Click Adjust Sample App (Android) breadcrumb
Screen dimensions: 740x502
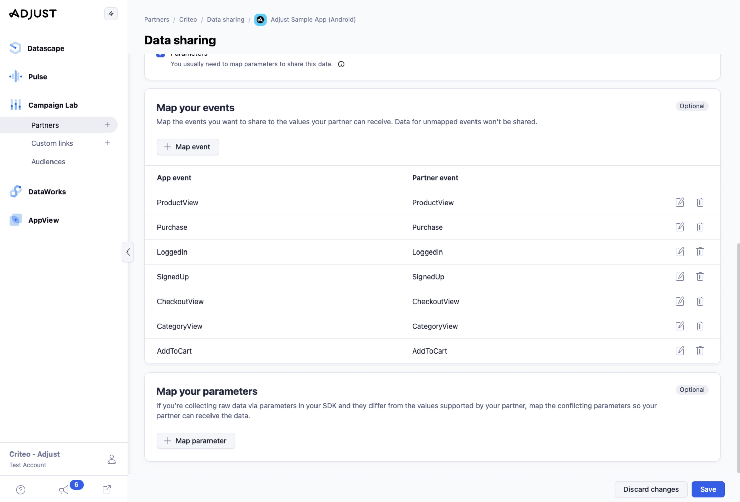tap(313, 19)
